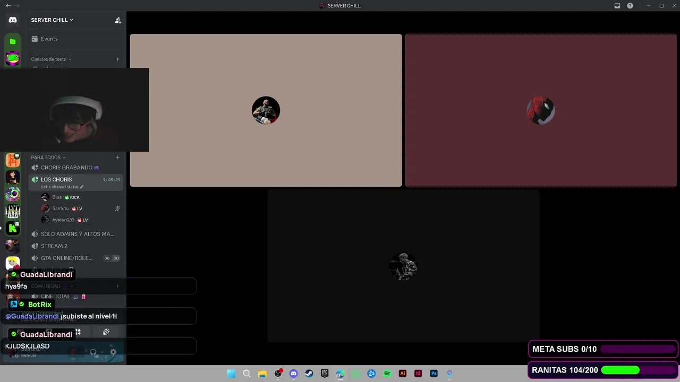
Task: Open the Help question mark icon
Action: point(630,6)
